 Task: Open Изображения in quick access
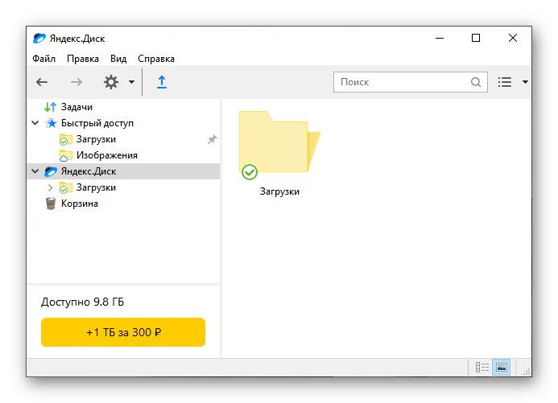point(107,155)
